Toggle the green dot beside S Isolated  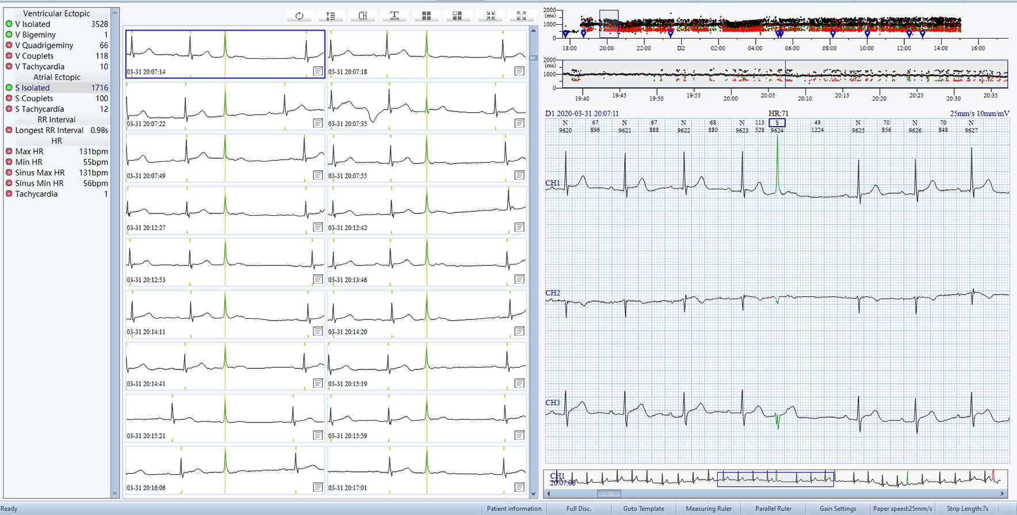(x=9, y=87)
